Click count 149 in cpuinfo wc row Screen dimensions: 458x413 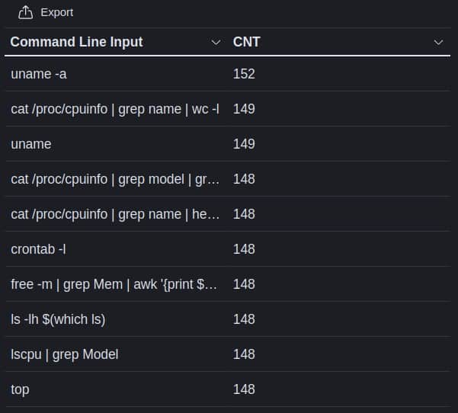tap(244, 109)
